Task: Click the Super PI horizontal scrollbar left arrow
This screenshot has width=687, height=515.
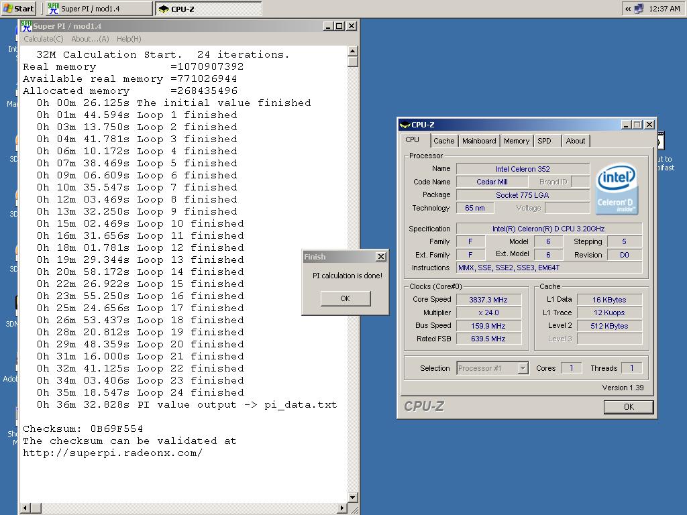Action: tap(25, 508)
